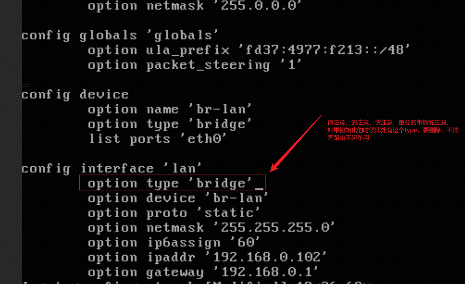
Task: Select the list ports 'eth0' line
Action: 158,139
